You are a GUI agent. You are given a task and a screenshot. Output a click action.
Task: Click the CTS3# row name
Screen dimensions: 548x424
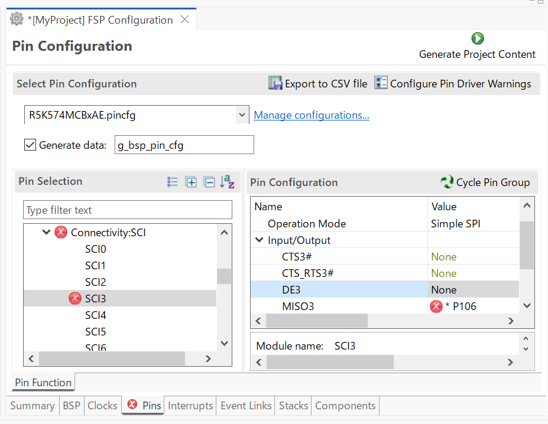point(297,257)
